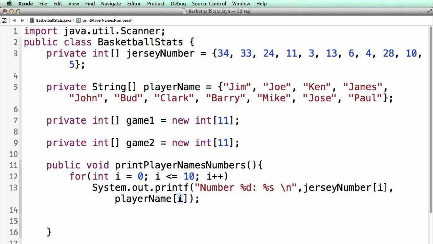Click the yellow minimize window button

point(12,11)
